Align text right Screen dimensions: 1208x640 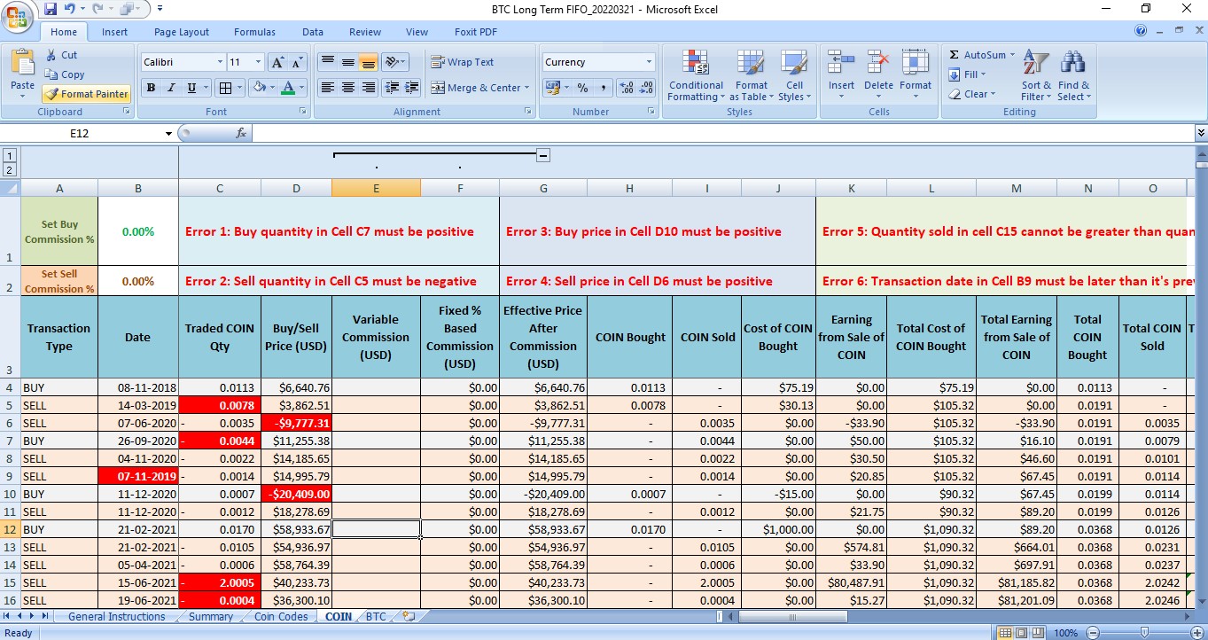[369, 88]
